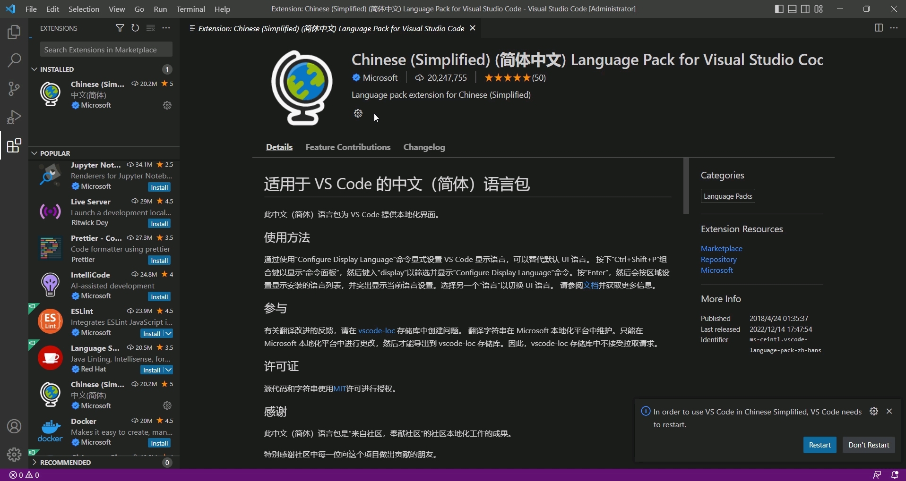The width and height of the screenshot is (906, 481).
Task: Open notifications bell in status bar
Action: (894, 475)
